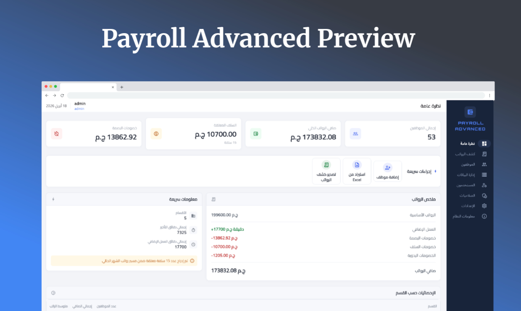The width and height of the screenshot is (521, 311).
Task: Click the 173832.08 value on the top card
Action: pos(313,137)
